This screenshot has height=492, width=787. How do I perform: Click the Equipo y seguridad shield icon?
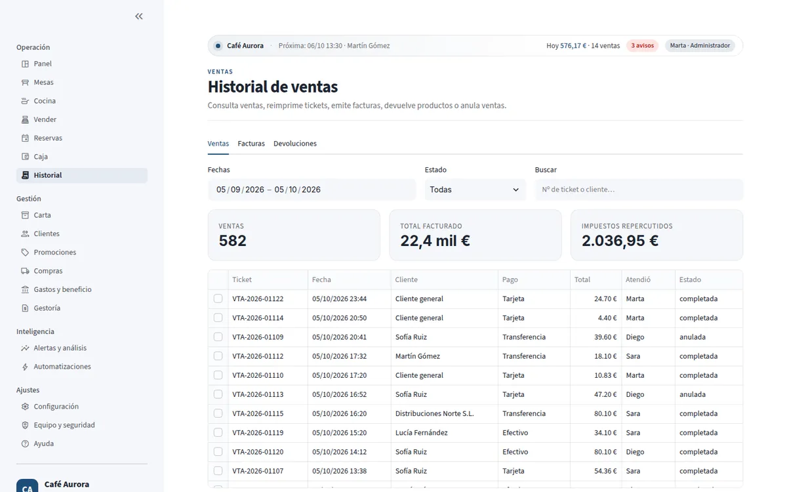pyautogui.click(x=25, y=425)
